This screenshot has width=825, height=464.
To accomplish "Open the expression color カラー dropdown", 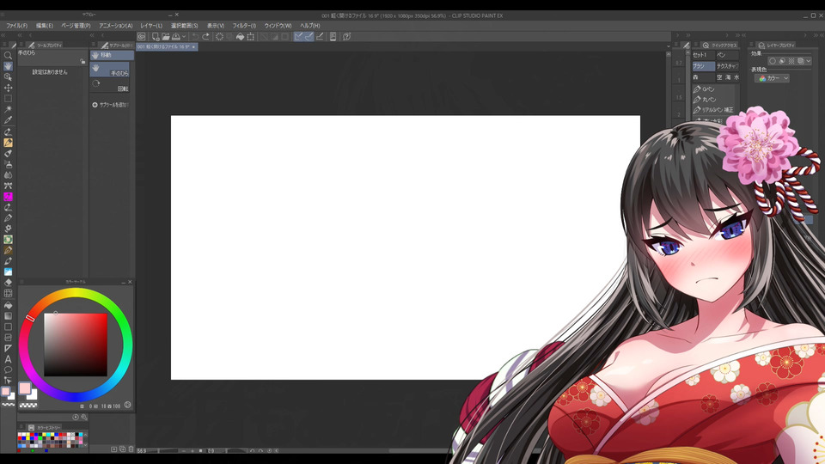I will point(772,78).
